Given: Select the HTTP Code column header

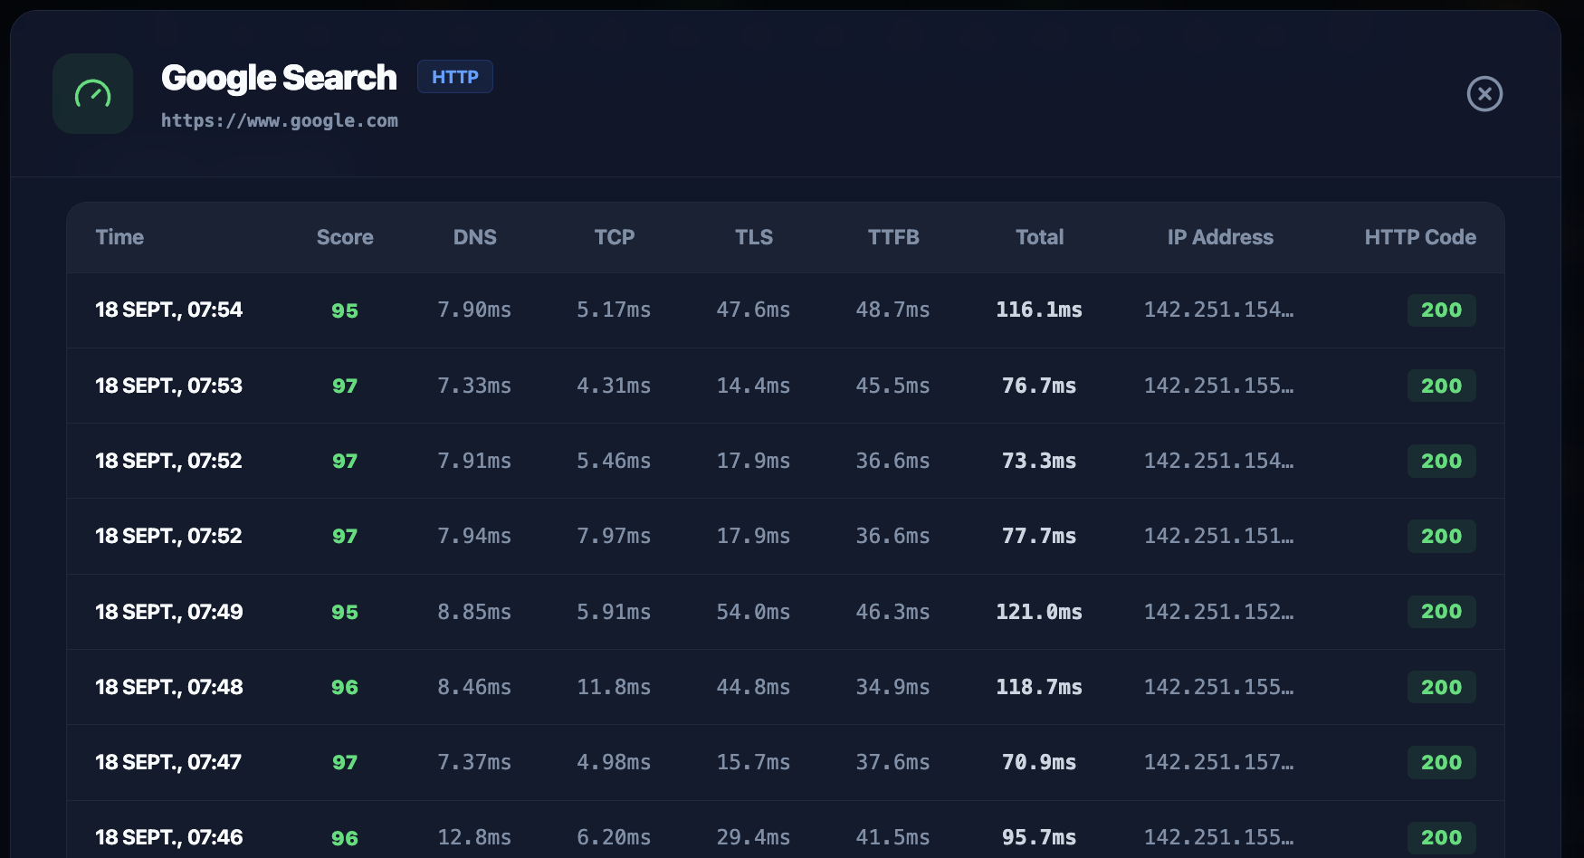Looking at the screenshot, I should [1420, 237].
